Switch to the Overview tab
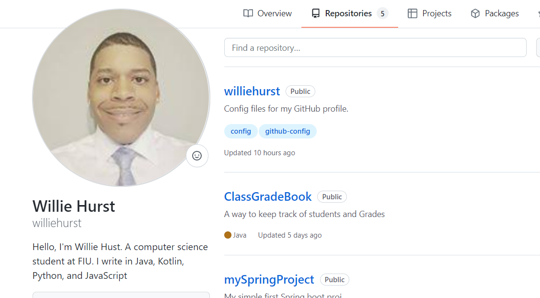Image resolution: width=540 pixels, height=298 pixels. [274, 13]
